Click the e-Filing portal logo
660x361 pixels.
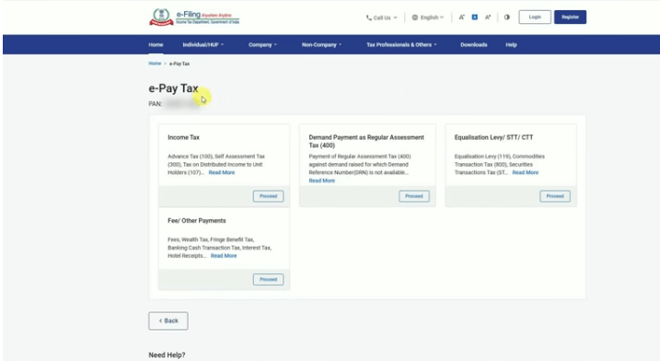click(x=194, y=17)
